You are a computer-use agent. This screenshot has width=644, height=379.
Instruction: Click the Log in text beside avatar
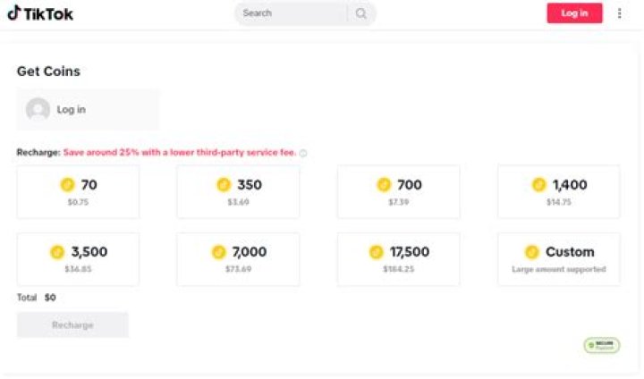point(72,110)
